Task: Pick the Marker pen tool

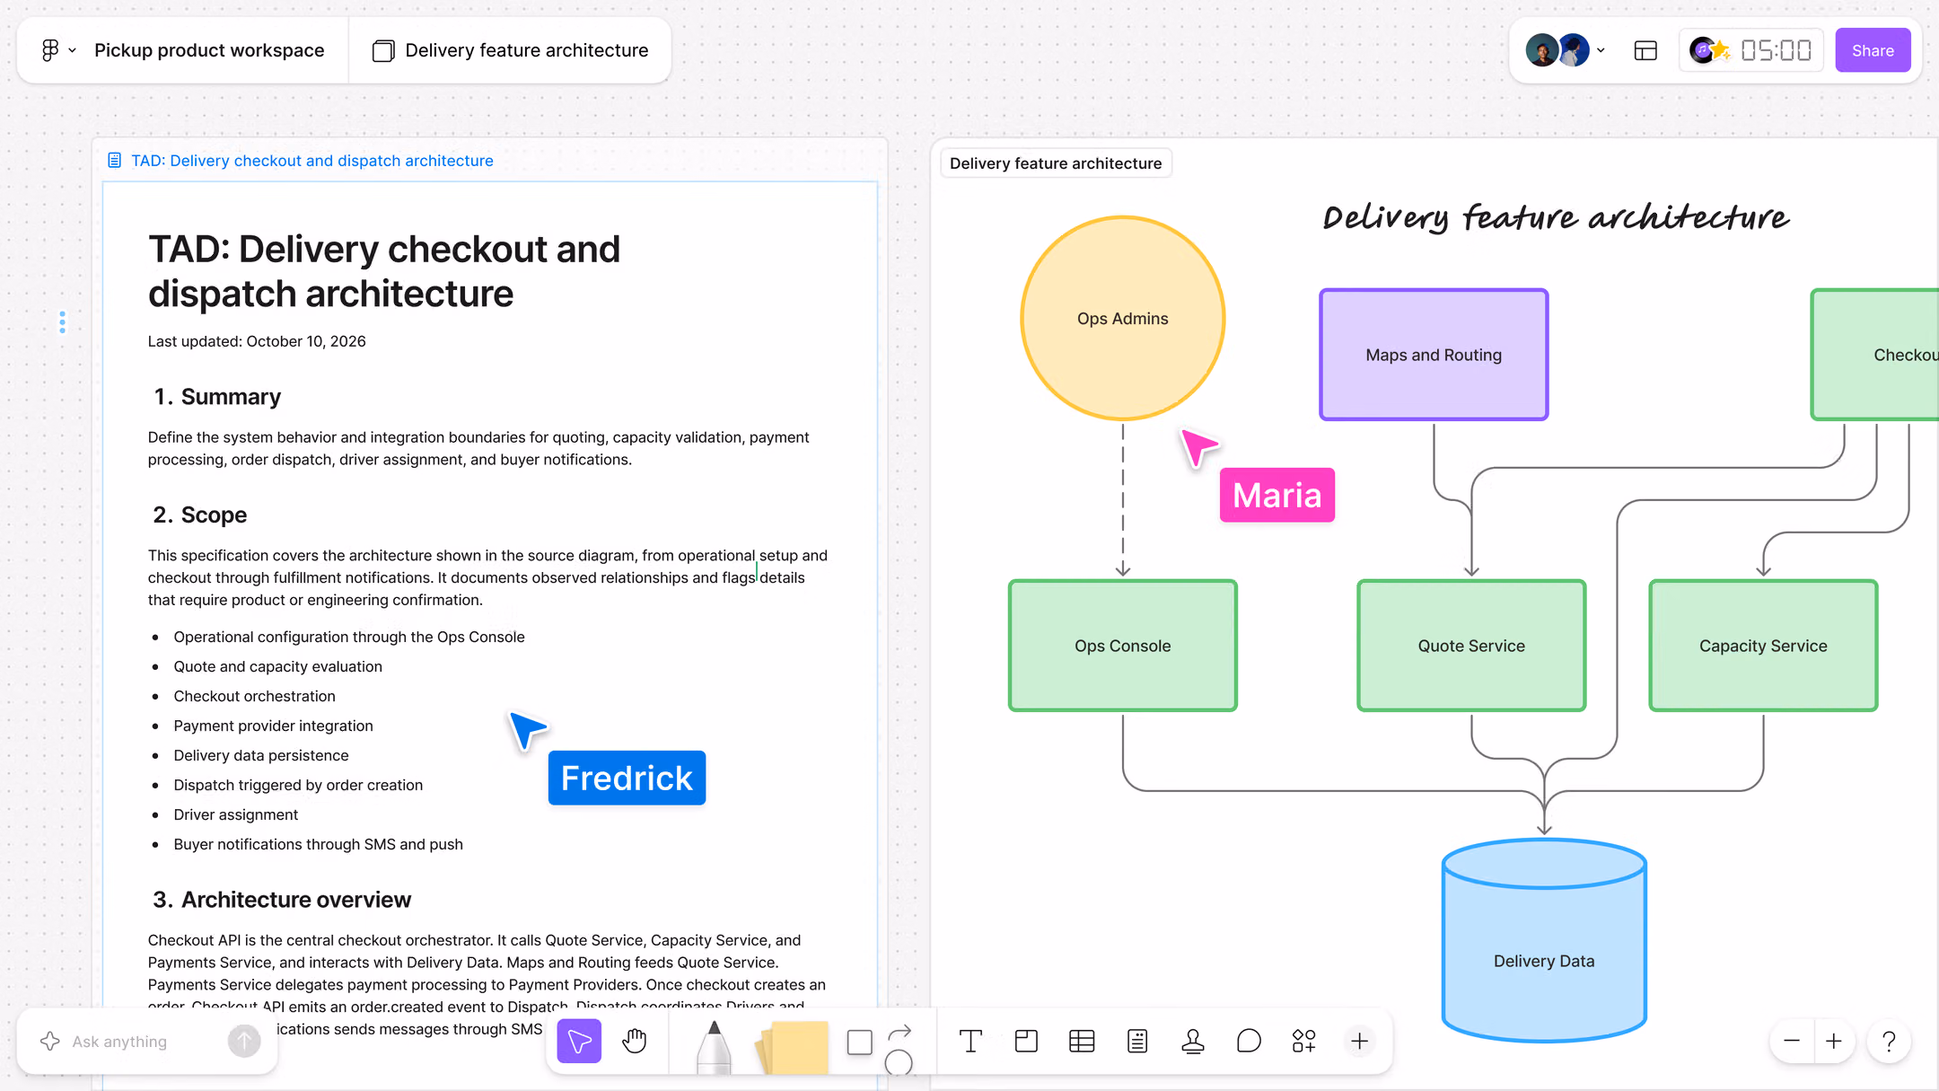Action: click(x=714, y=1046)
